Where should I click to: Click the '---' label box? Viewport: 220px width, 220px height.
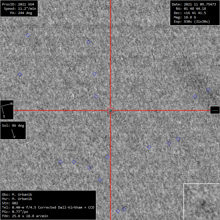(215, 110)
